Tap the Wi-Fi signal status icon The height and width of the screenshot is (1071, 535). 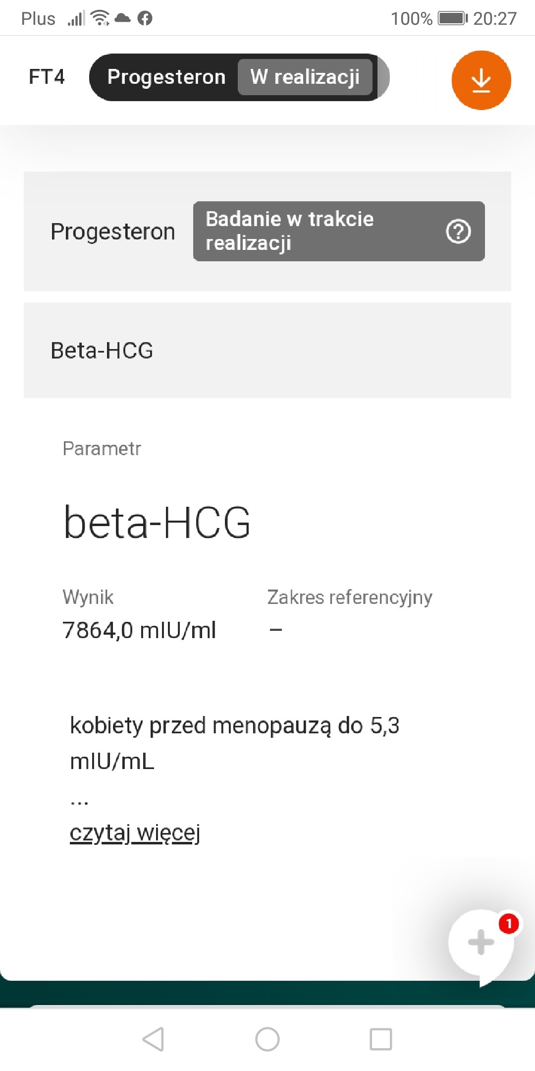click(x=101, y=18)
